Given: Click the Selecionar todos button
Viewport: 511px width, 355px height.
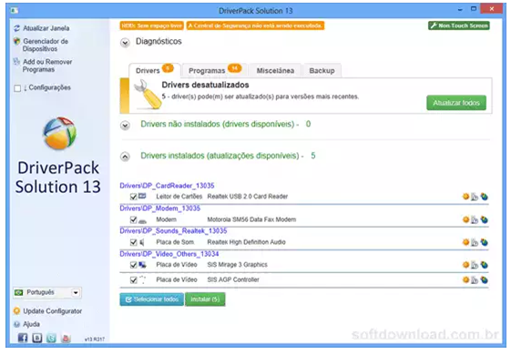Looking at the screenshot, I should [x=152, y=299].
